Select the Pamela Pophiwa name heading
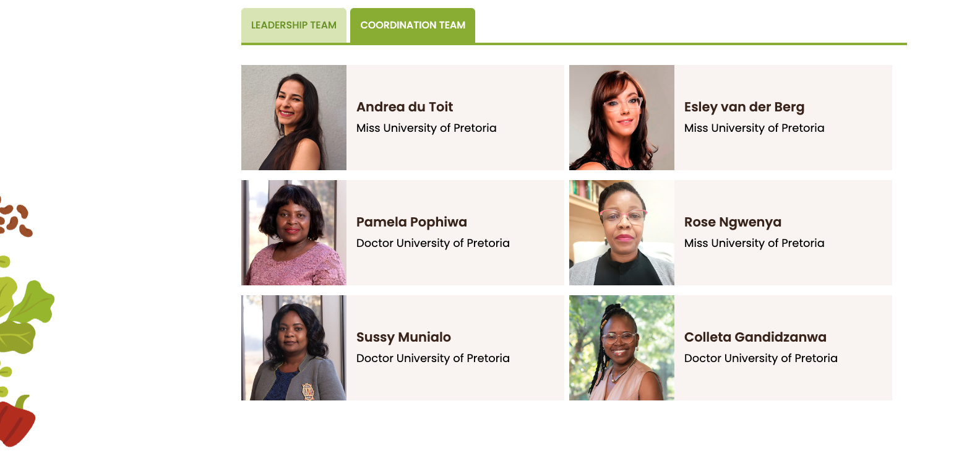 click(x=411, y=222)
